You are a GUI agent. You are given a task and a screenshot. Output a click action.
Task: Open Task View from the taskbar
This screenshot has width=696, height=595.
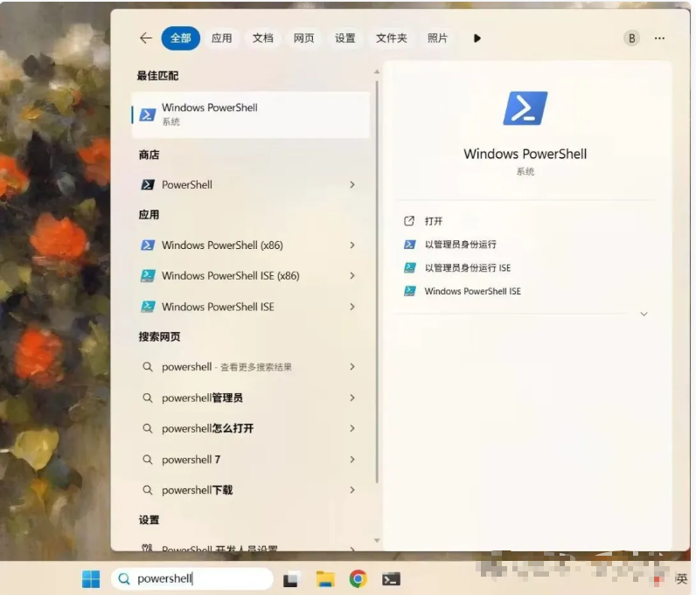291,579
